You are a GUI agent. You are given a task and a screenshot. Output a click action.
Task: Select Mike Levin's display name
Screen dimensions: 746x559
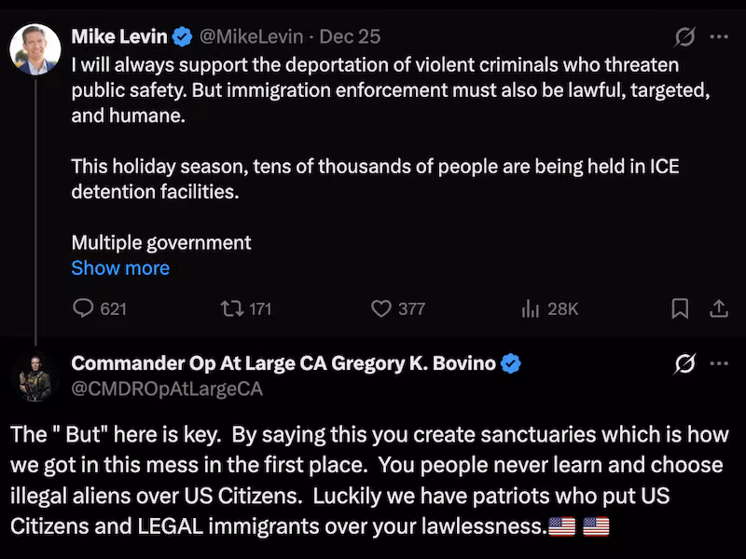tap(120, 37)
